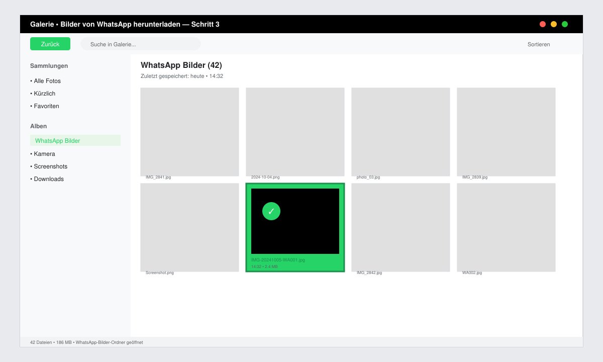This screenshot has width=603, height=362.
Task: Click the yellow minimize dot
Action: [554, 24]
